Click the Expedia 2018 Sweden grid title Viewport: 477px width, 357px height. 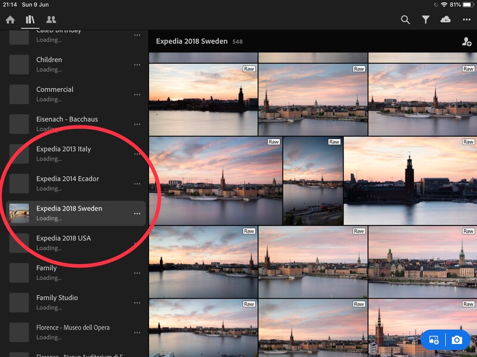(191, 41)
